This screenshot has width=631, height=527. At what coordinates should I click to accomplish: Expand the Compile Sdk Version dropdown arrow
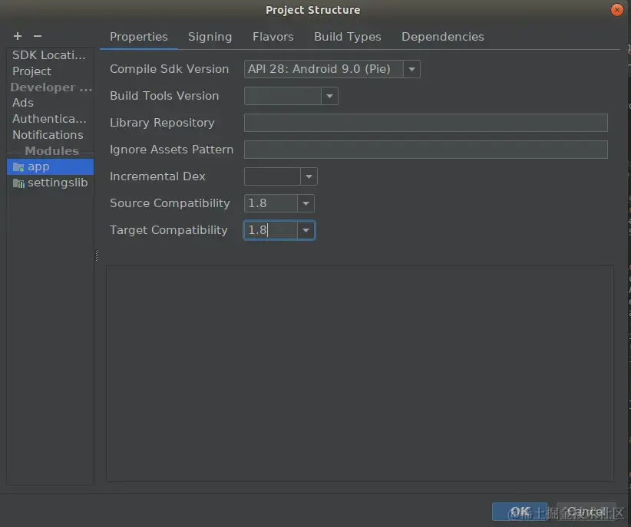tap(411, 69)
